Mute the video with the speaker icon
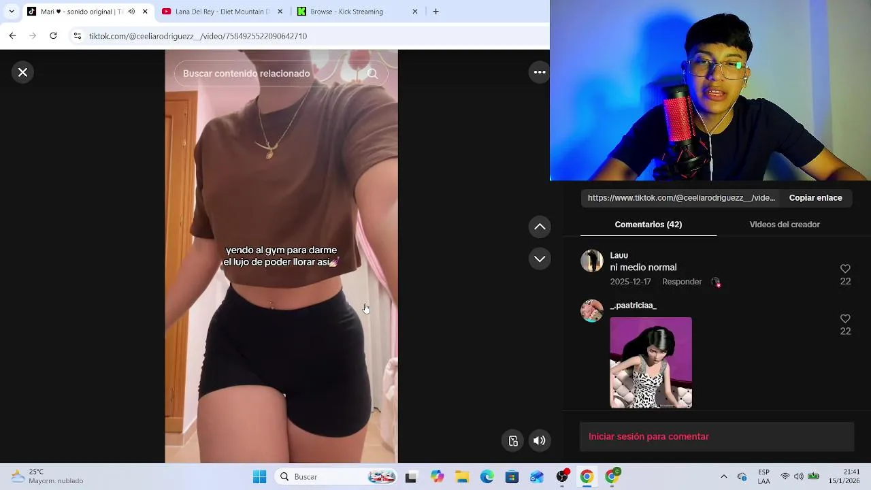The image size is (871, 490). click(x=540, y=440)
